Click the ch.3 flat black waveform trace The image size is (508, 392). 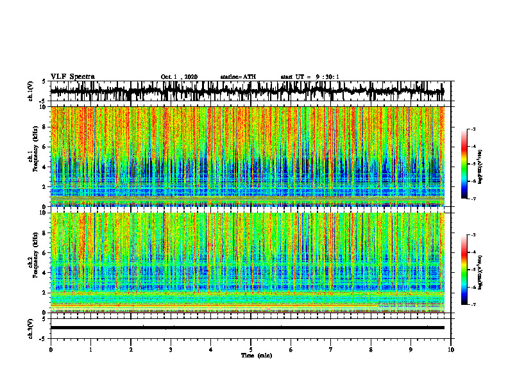(x=248, y=328)
